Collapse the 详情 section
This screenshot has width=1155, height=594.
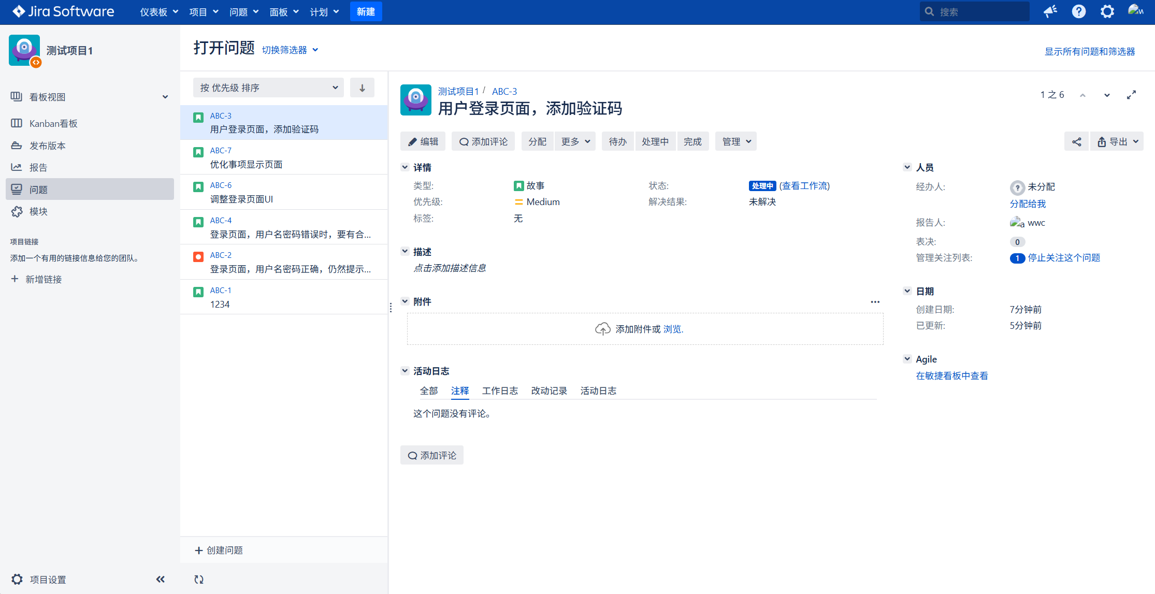click(405, 167)
